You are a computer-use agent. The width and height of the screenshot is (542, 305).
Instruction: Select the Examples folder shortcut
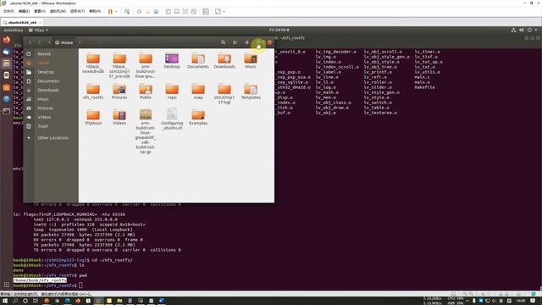(x=198, y=117)
